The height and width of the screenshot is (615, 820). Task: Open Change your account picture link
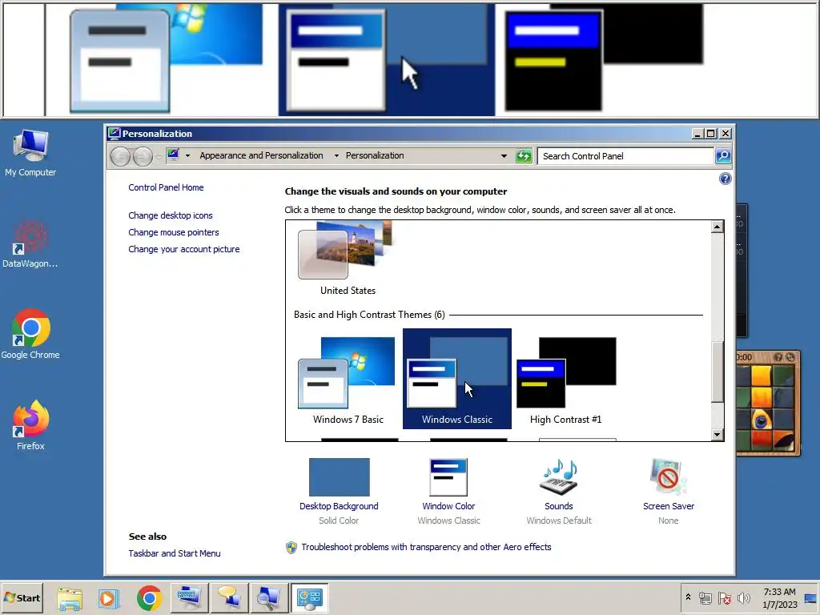tap(184, 249)
